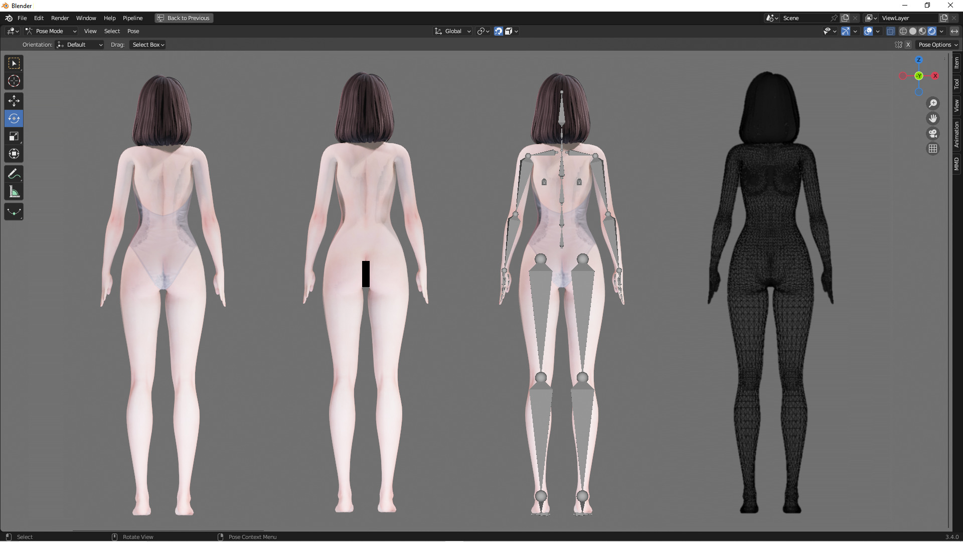
Task: Open the Help menu
Action: tap(109, 18)
